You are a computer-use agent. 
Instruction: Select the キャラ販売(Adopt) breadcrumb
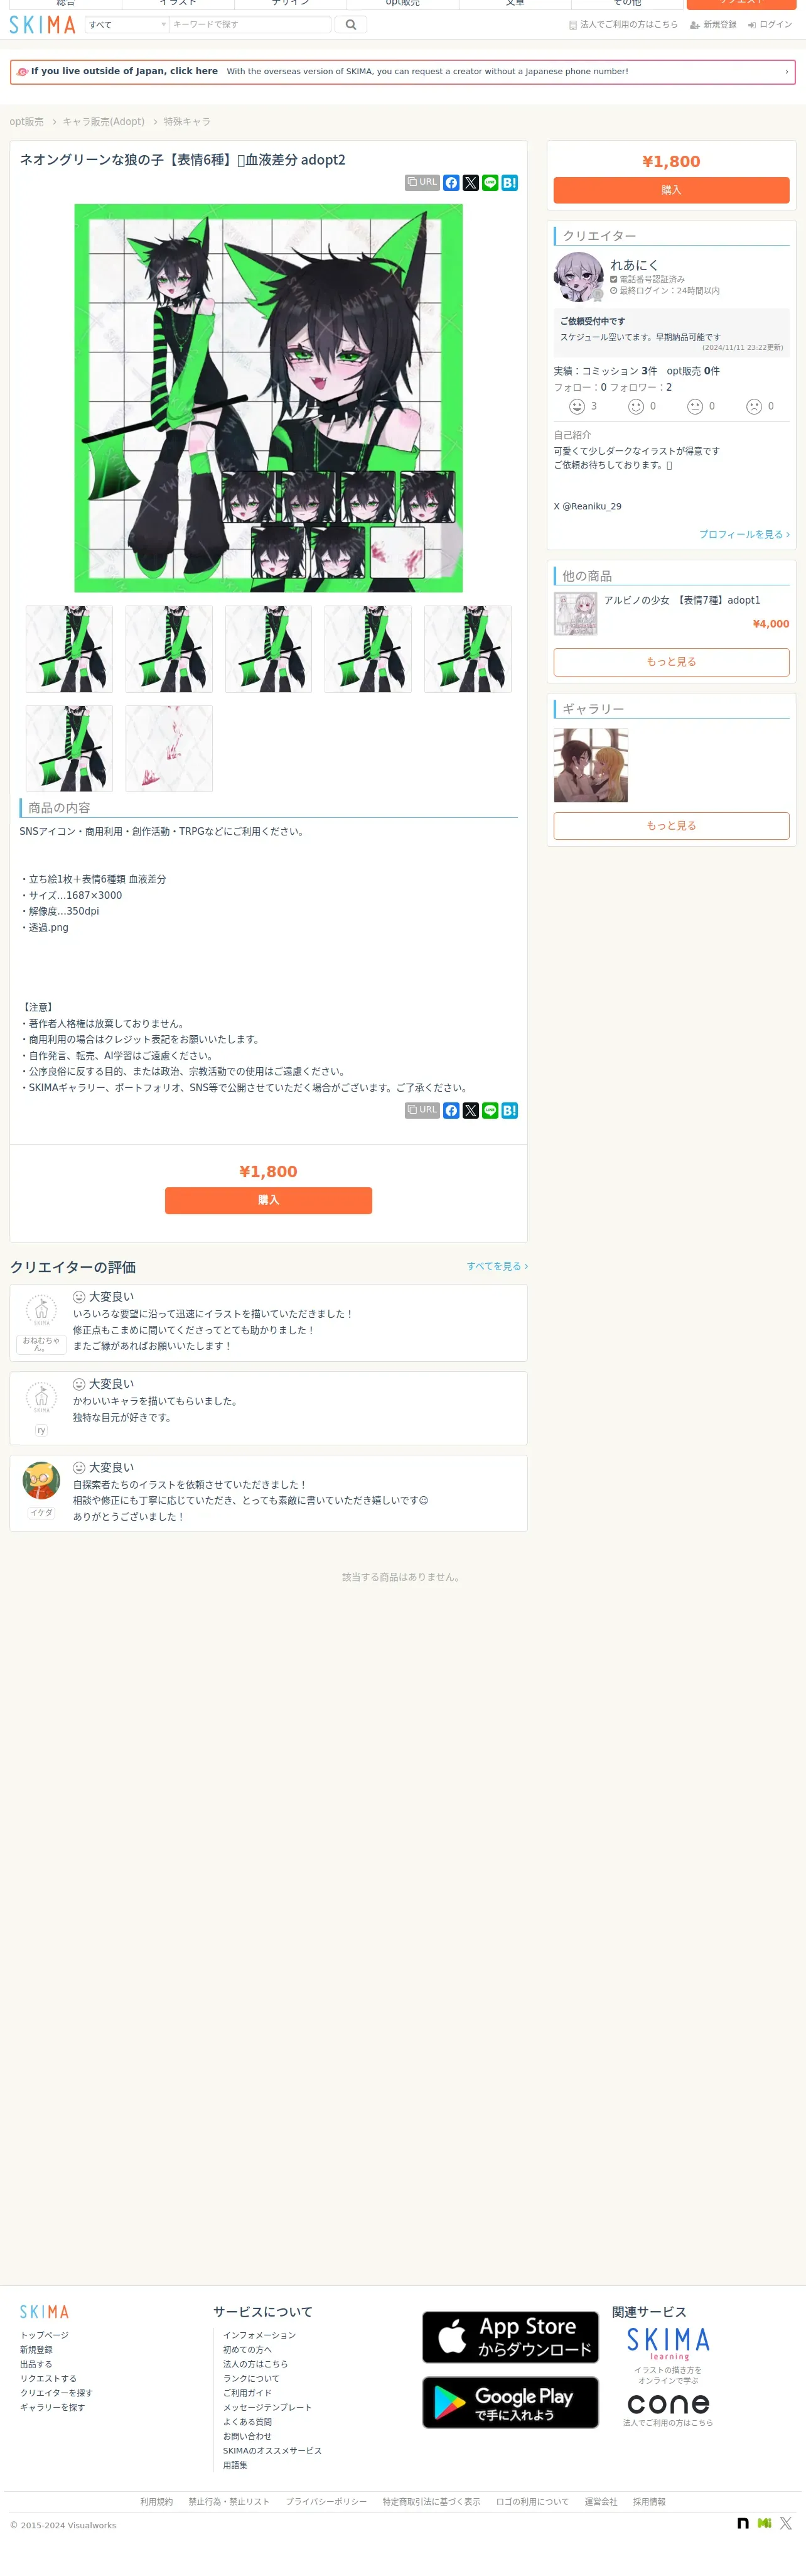pos(104,122)
